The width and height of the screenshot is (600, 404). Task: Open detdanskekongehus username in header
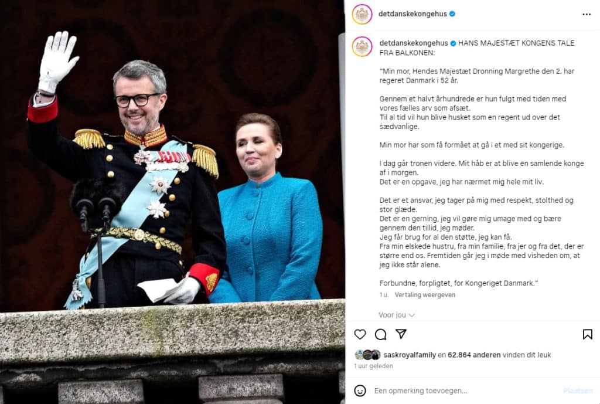point(412,14)
